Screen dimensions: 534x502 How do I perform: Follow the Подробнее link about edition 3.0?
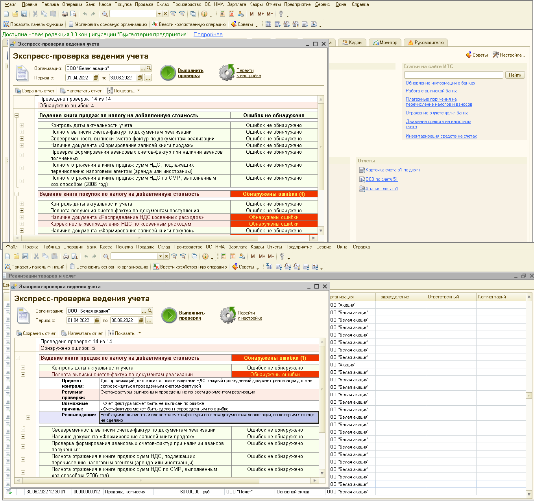click(x=208, y=35)
